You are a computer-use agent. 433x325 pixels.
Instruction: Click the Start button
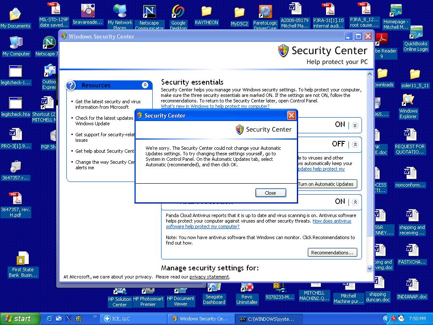(19, 319)
